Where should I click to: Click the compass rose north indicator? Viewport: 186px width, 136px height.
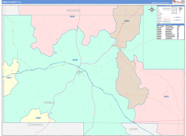point(152,10)
